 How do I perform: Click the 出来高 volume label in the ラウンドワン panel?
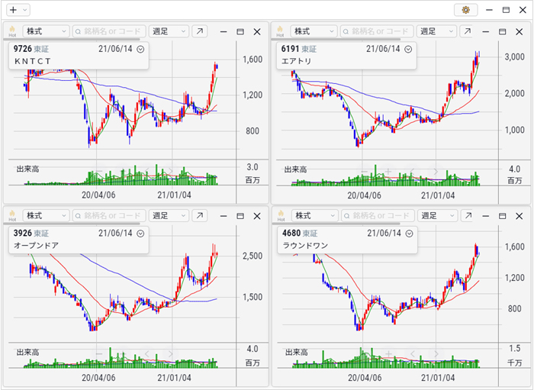click(x=296, y=352)
